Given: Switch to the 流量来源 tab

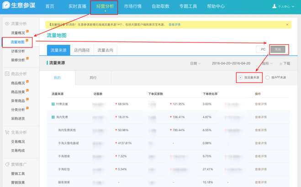Looking at the screenshot, I should click(58, 50).
